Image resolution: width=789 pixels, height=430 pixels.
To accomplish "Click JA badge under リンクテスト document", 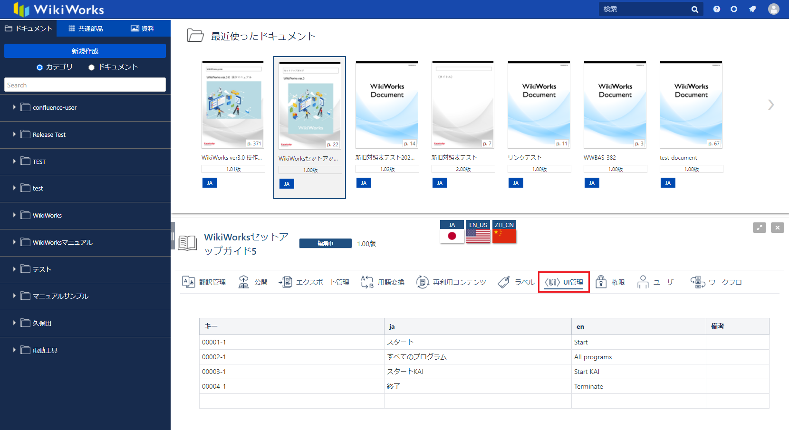I will pos(516,183).
